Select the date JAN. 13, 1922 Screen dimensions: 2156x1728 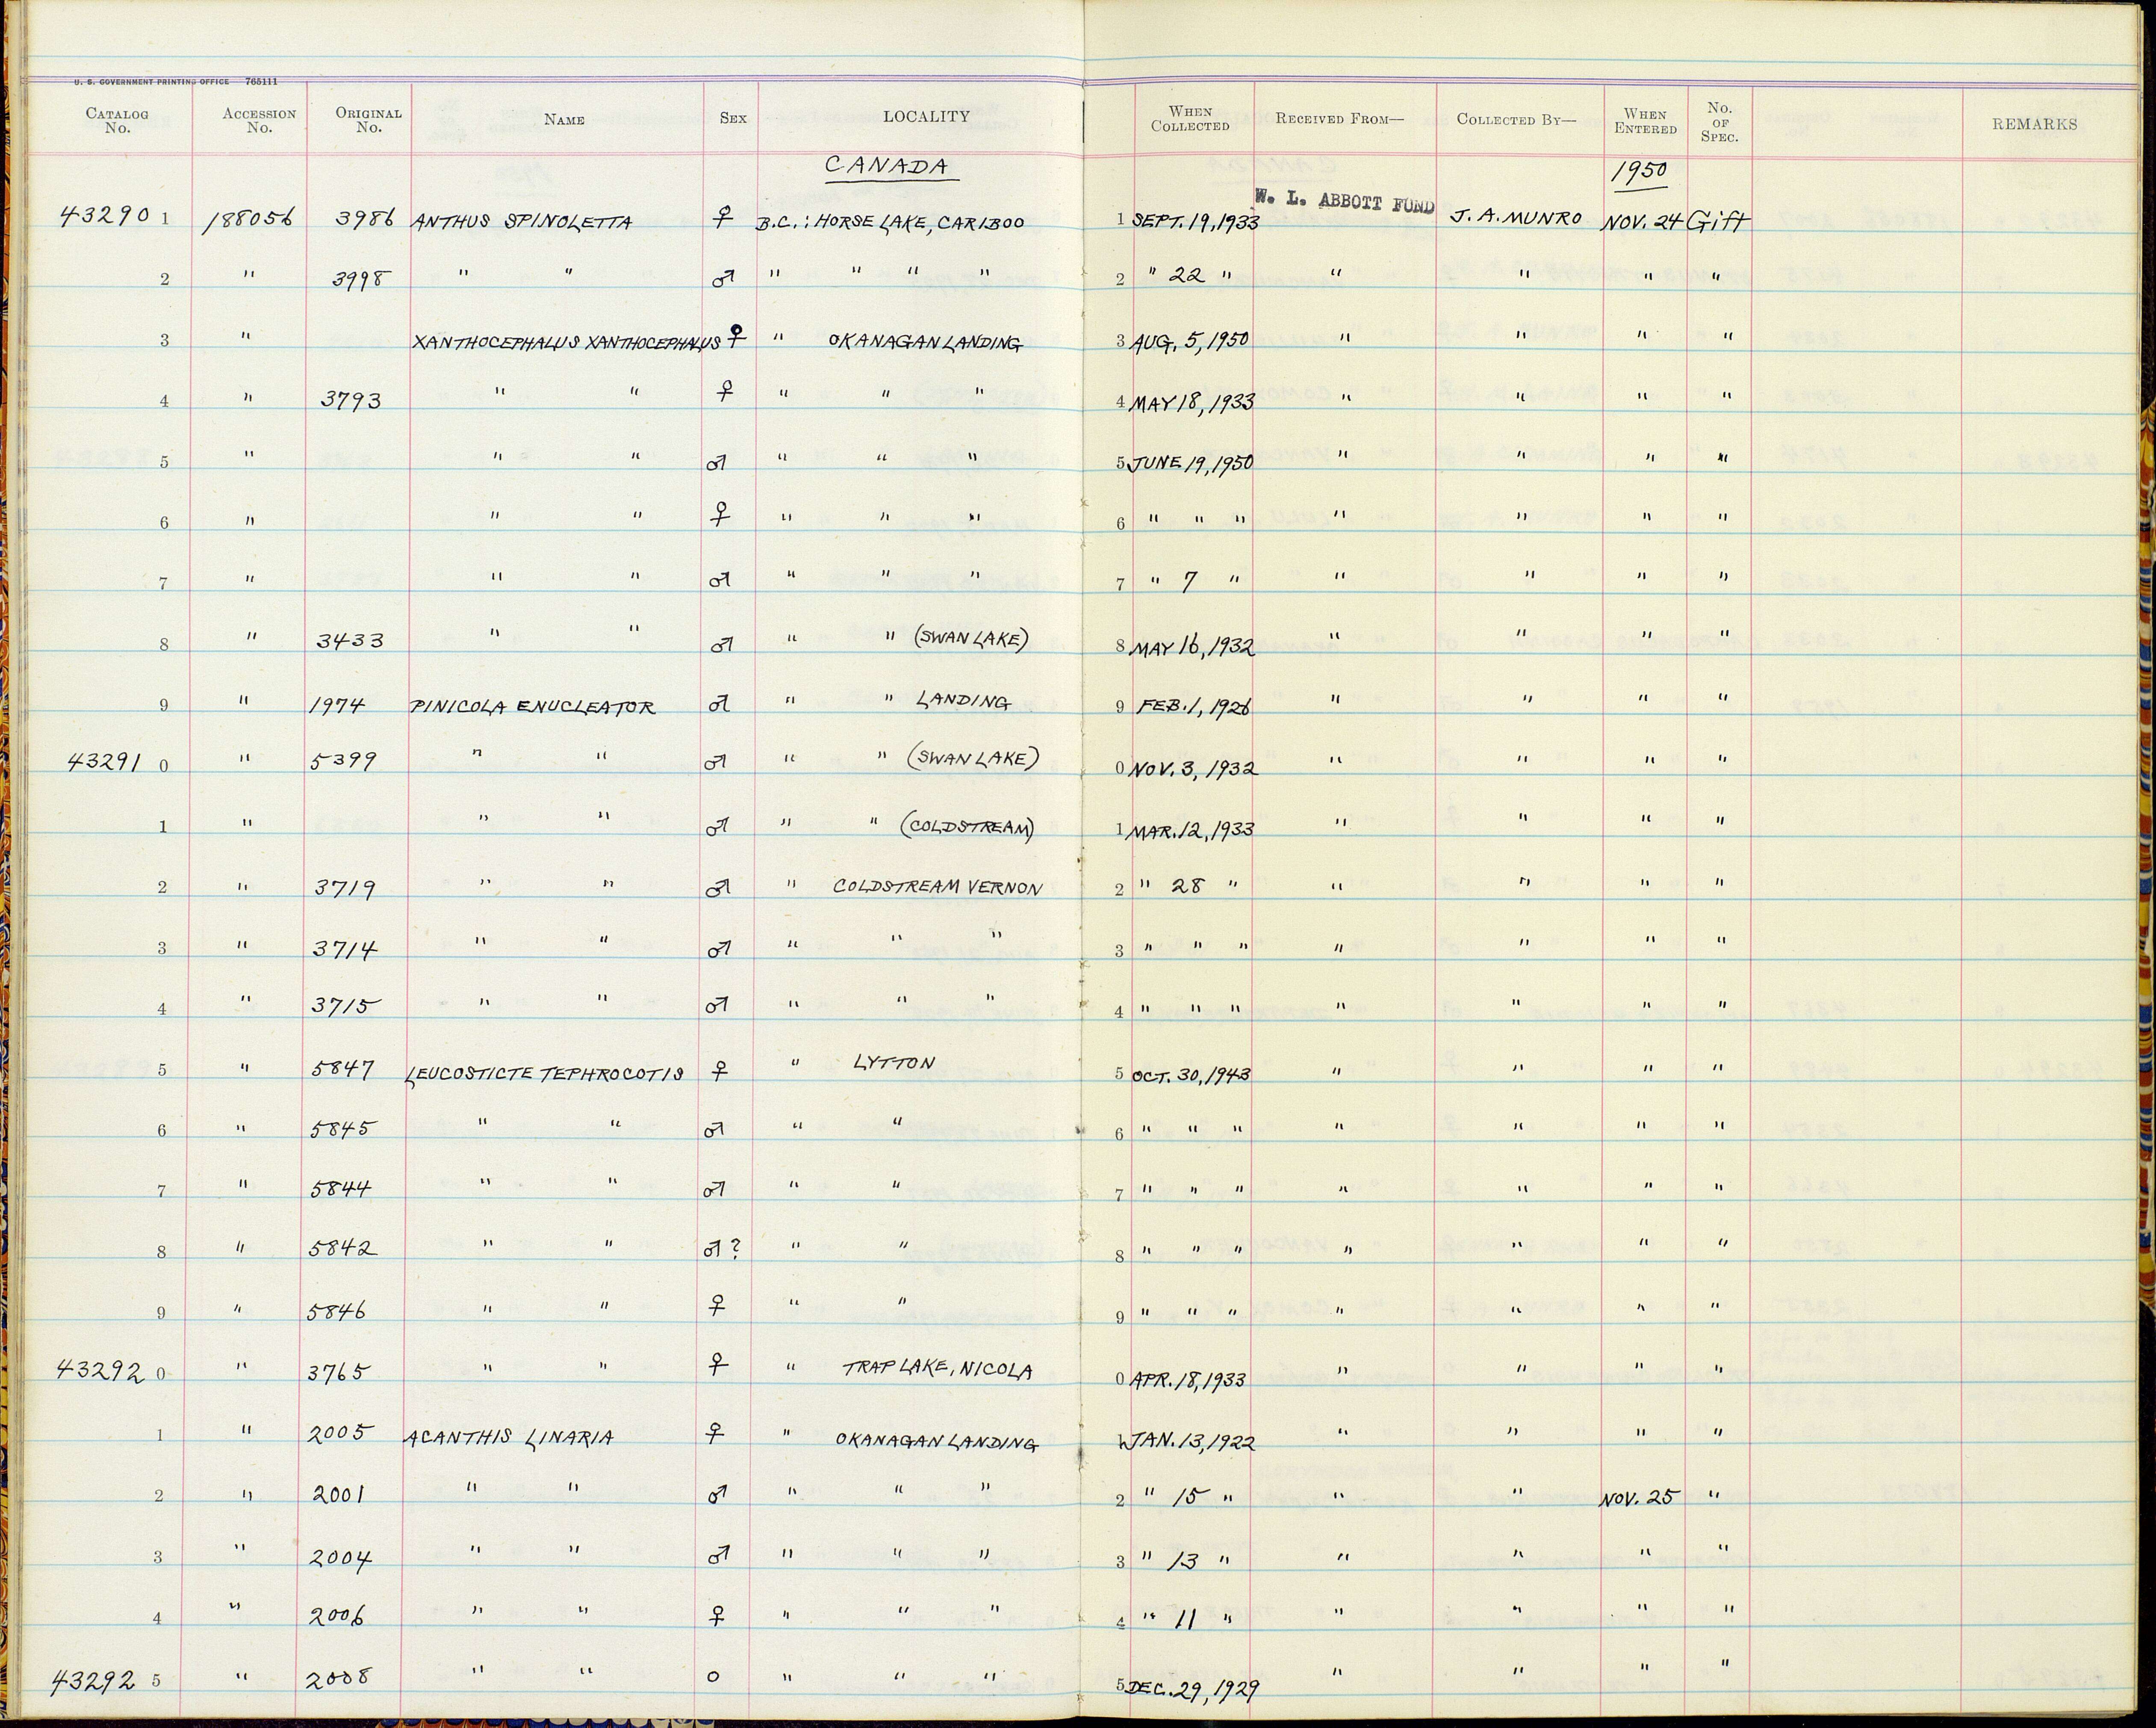coord(1189,1441)
